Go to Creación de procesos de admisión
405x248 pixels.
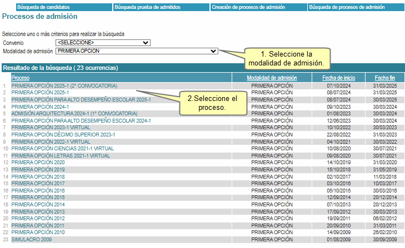pyautogui.click(x=248, y=8)
